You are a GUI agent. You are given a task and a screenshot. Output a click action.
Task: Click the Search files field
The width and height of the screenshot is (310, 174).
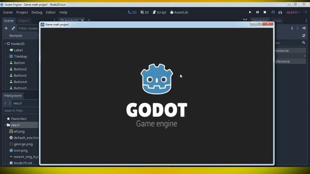point(21,111)
